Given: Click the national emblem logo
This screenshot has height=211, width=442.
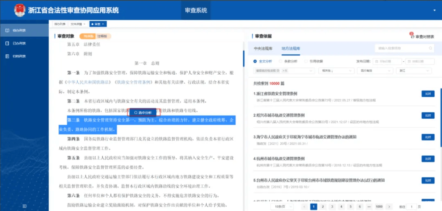Looking at the screenshot, I should pos(19,10).
